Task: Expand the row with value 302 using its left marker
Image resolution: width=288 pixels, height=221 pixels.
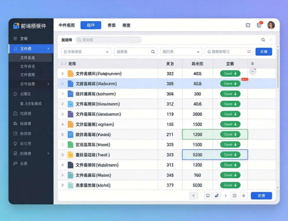Action: click(62, 74)
